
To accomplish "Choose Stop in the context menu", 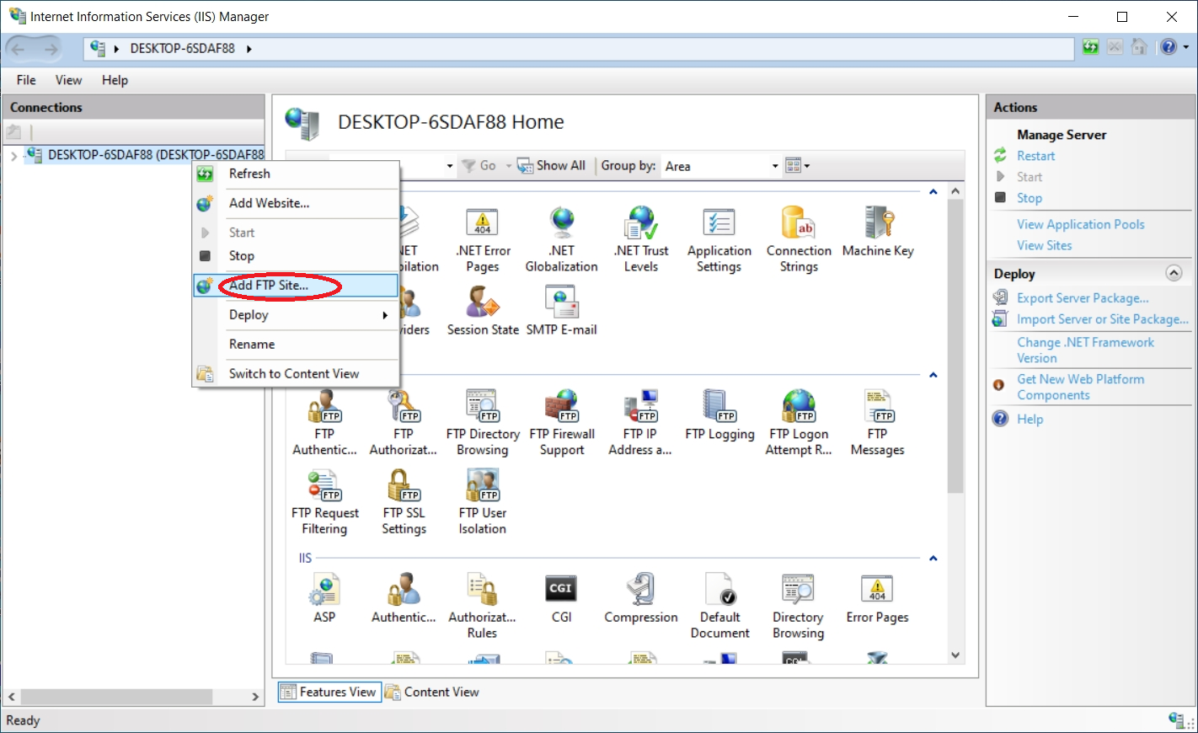I will [296, 256].
